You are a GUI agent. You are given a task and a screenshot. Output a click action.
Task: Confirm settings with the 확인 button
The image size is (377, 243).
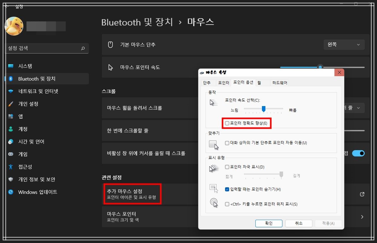(x=269, y=223)
